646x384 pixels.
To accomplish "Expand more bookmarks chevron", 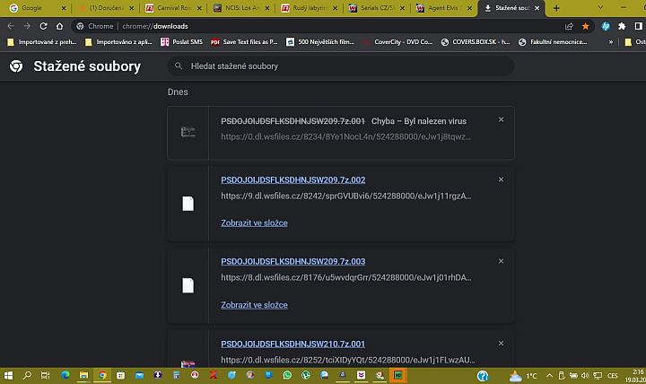I will tap(611, 42).
